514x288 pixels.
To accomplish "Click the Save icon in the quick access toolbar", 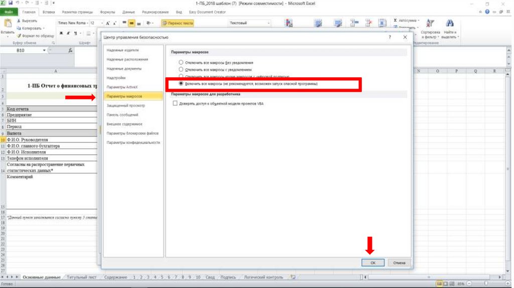I will click(x=11, y=3).
